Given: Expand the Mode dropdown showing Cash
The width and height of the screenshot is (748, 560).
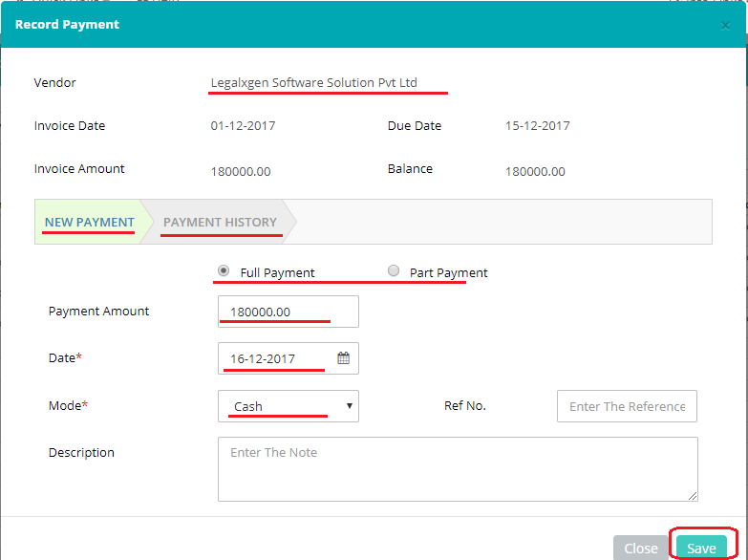Looking at the screenshot, I should 289,406.
